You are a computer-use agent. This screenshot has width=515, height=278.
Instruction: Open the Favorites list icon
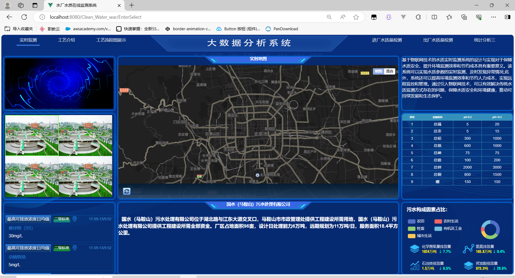click(x=449, y=17)
